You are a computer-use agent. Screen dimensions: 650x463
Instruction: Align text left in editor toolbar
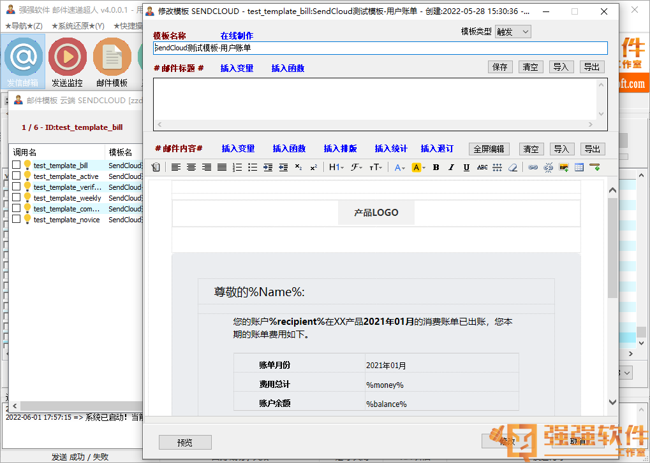pyautogui.click(x=176, y=167)
